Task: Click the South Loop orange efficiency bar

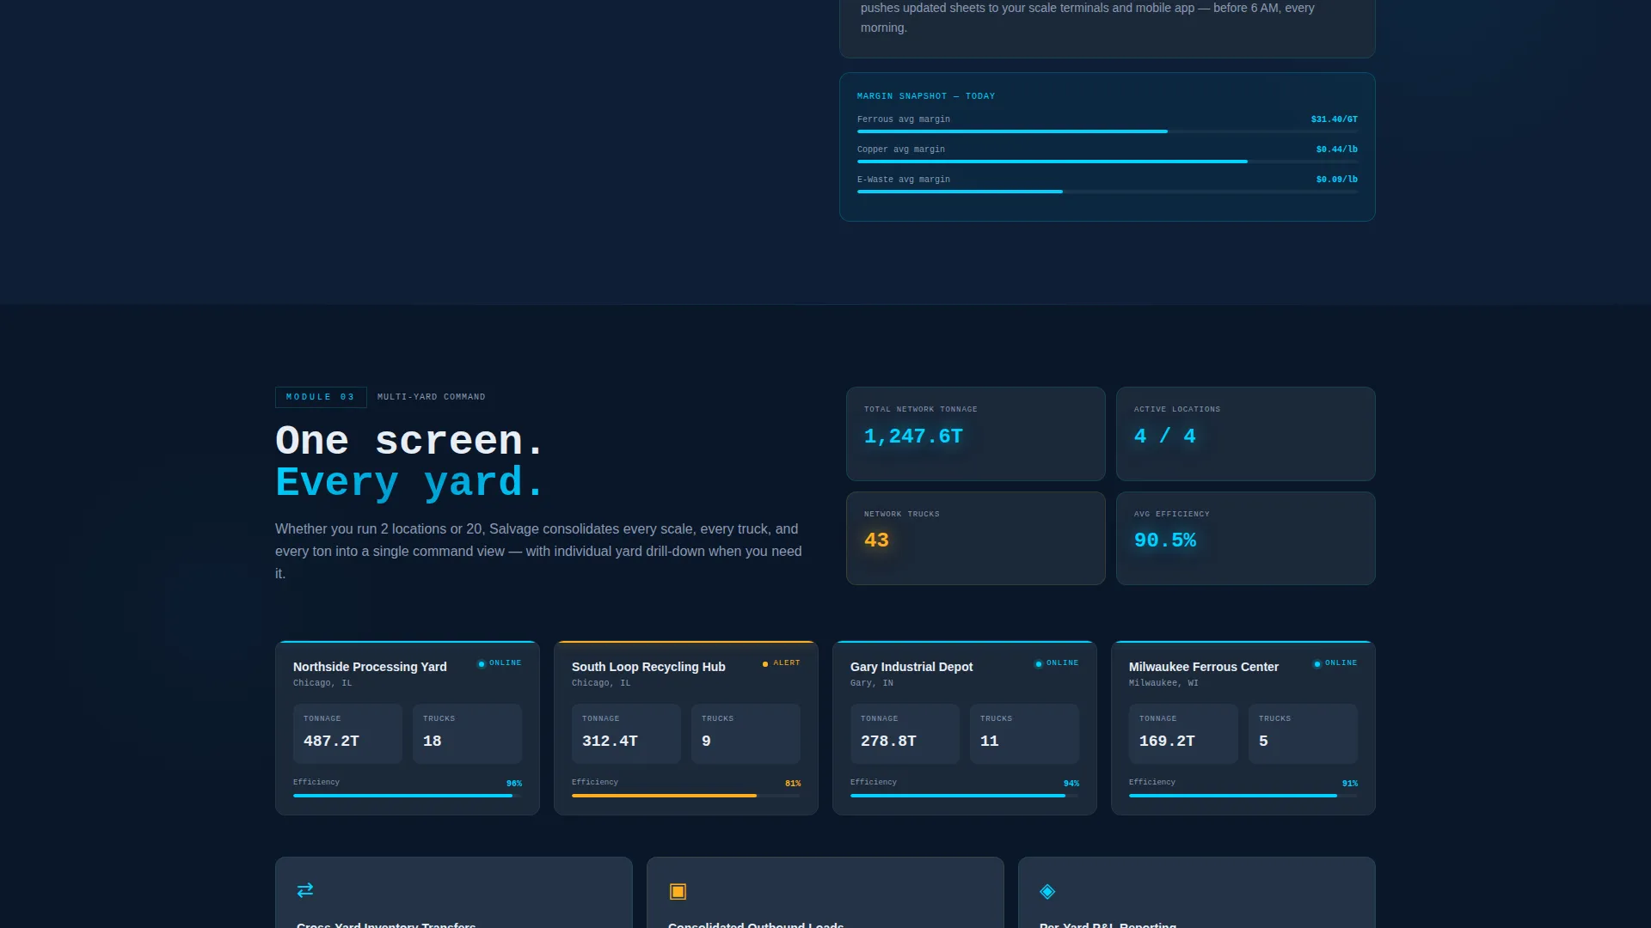Action: tap(686, 796)
